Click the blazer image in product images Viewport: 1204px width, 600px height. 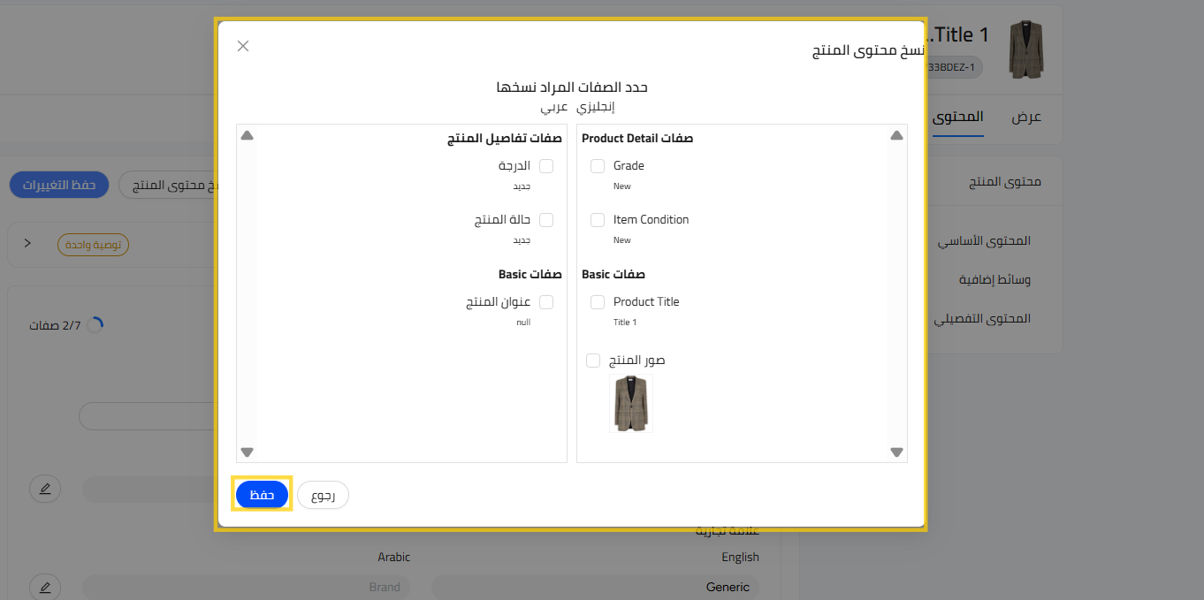coord(630,403)
